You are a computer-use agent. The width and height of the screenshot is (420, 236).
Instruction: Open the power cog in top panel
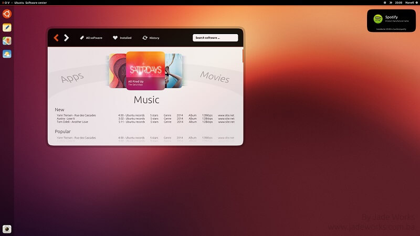(x=417, y=3)
